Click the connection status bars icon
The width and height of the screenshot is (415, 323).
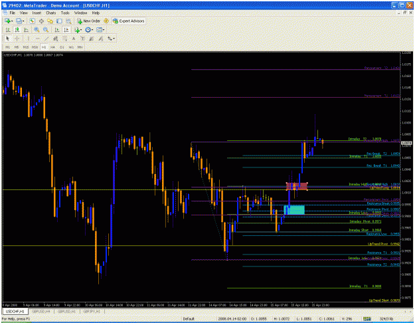tap(367, 319)
